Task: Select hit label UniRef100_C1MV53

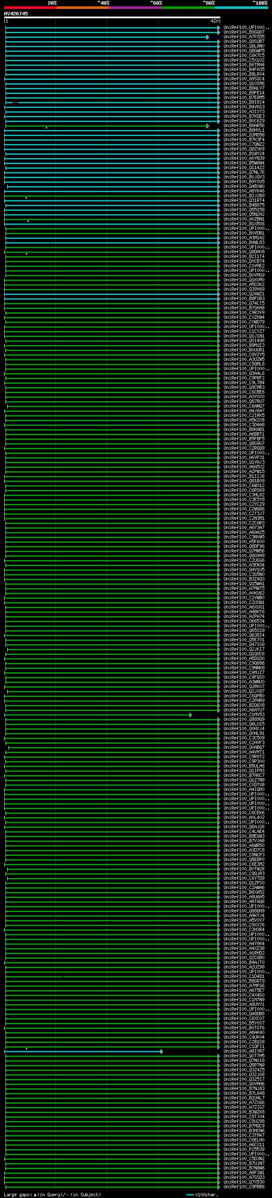Action: coord(244,715)
